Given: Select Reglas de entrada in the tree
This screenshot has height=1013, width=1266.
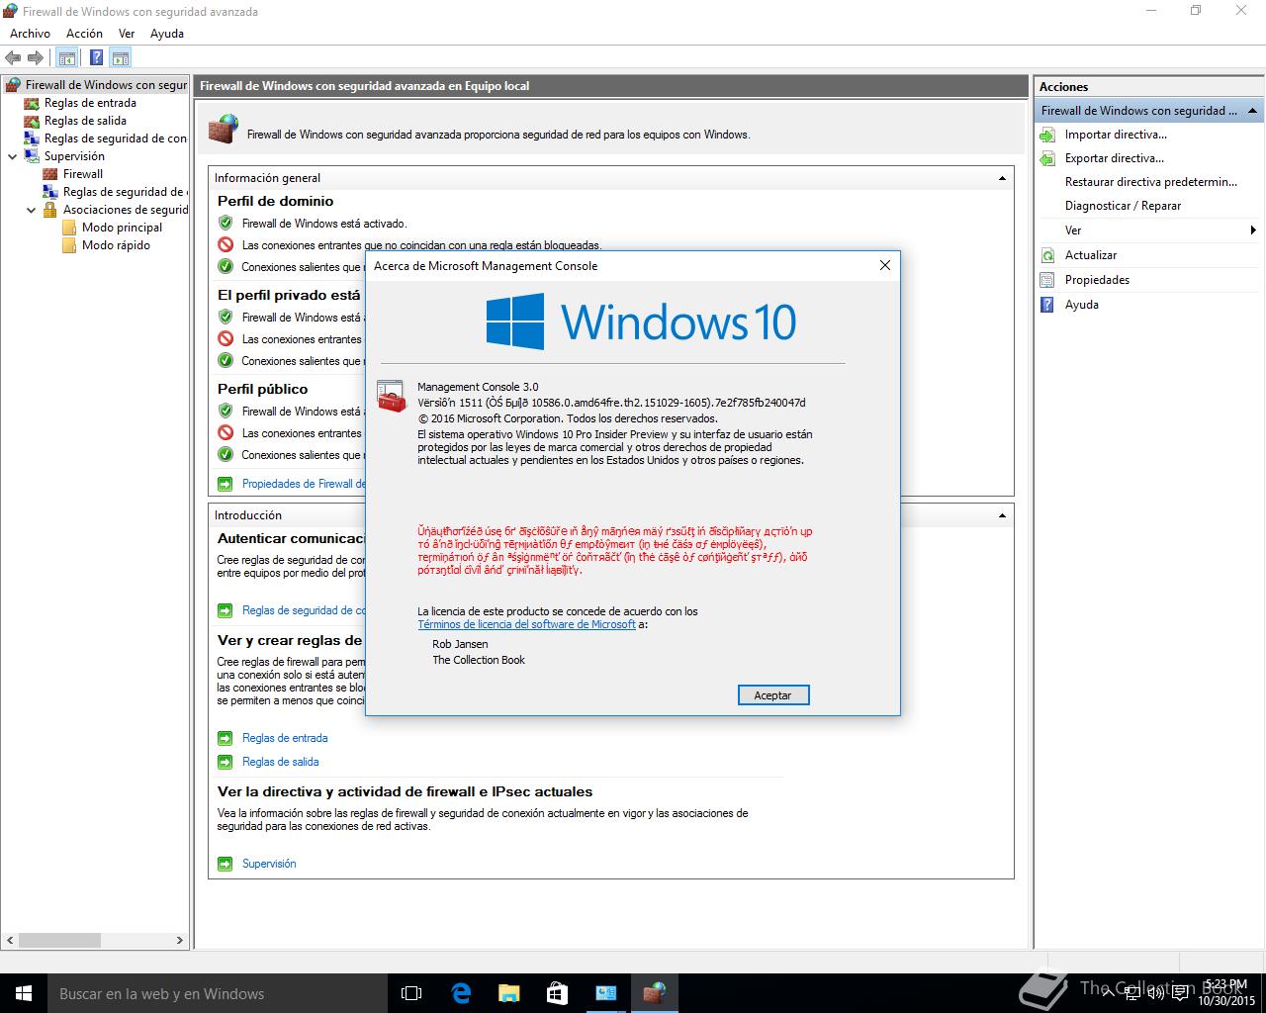Looking at the screenshot, I should [x=90, y=103].
